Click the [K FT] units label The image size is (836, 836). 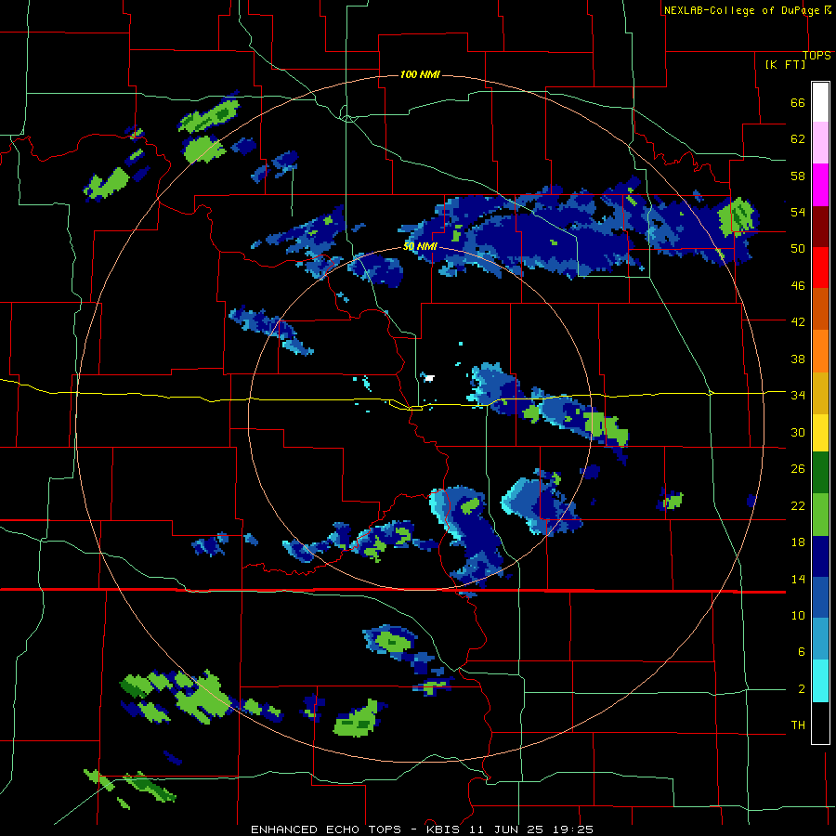pyautogui.click(x=785, y=64)
